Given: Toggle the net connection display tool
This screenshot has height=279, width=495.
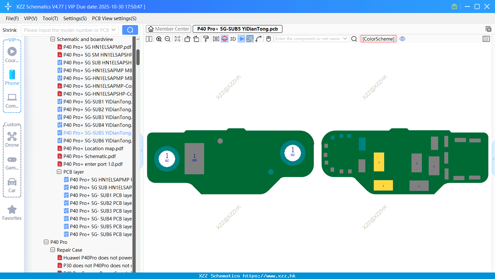Looking at the screenshot, I should coord(250,39).
